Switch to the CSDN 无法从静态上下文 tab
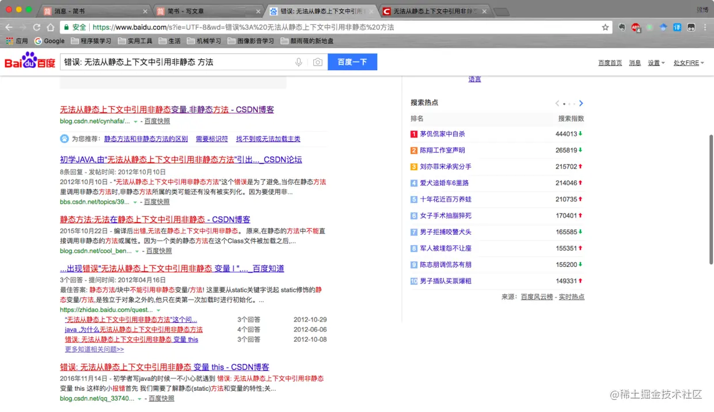The width and height of the screenshot is (714, 412). (x=435, y=11)
